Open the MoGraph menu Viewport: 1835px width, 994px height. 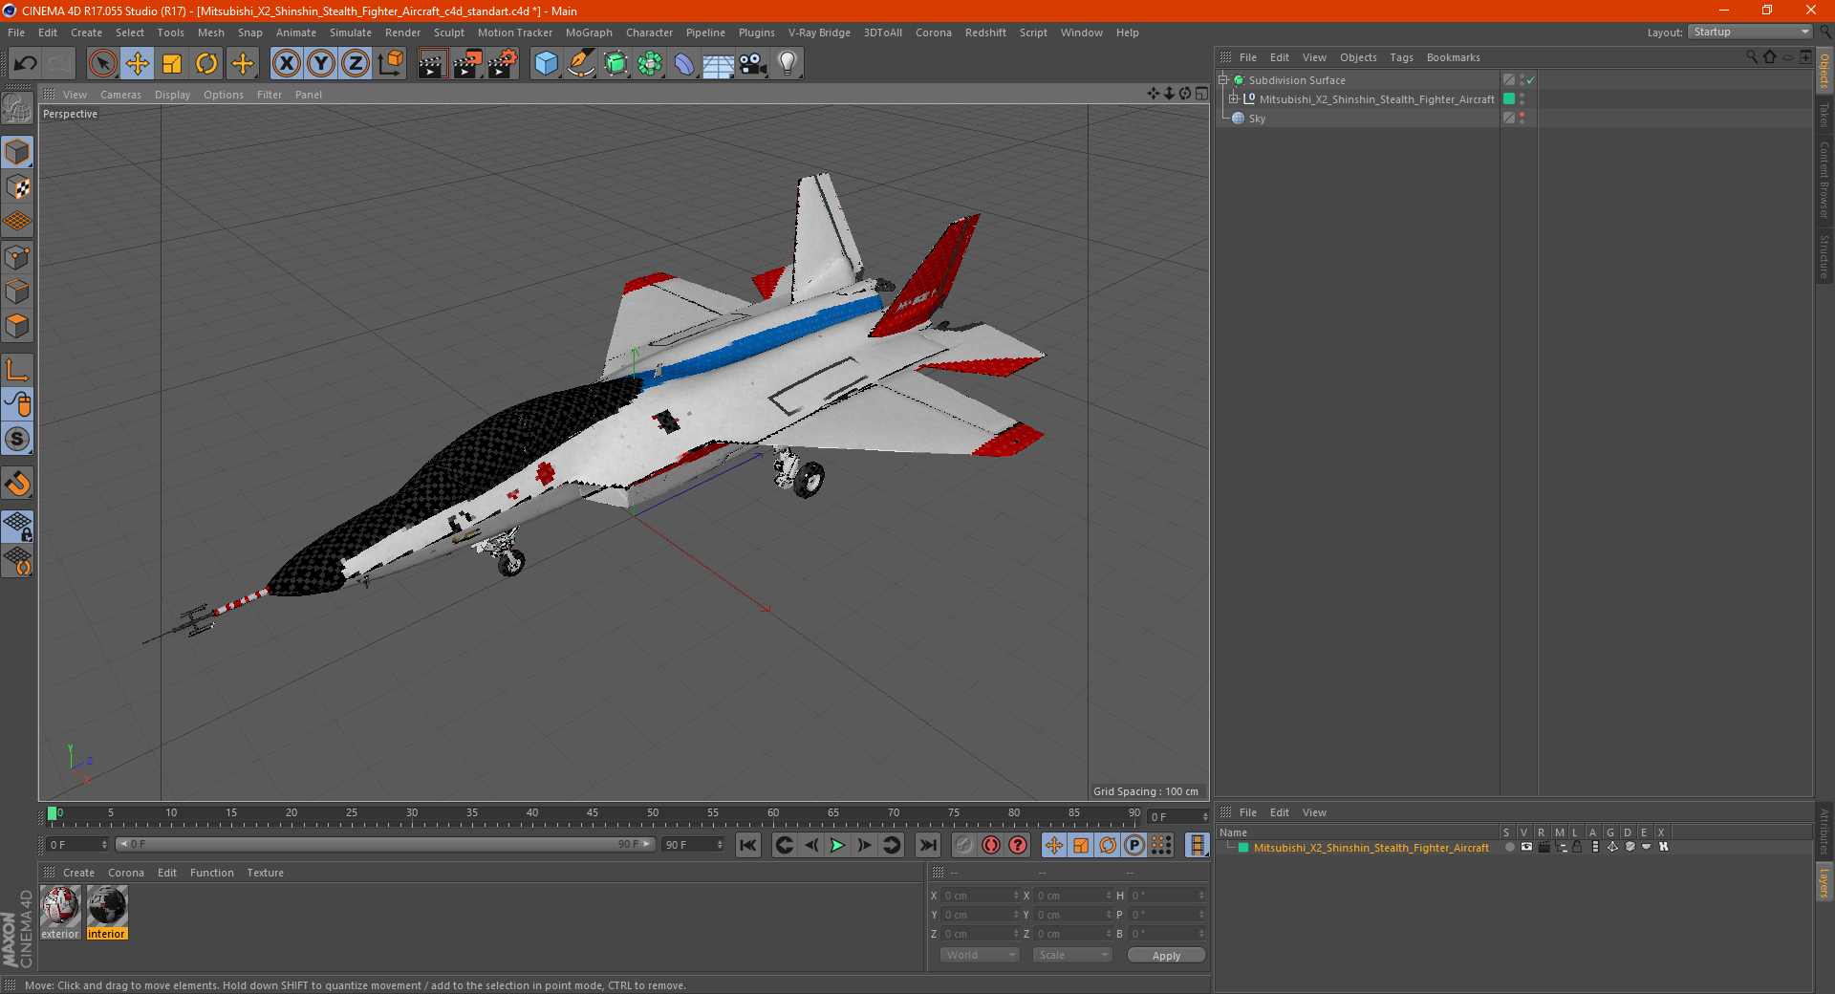(589, 32)
